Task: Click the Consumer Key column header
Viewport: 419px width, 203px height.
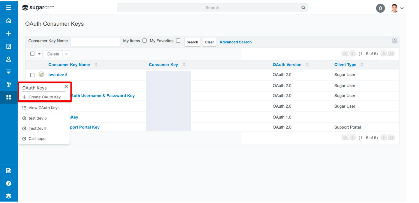Action: [163, 65]
